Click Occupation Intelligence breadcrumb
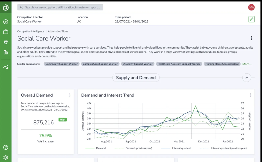This screenshot has height=162, width=262. [31, 31]
